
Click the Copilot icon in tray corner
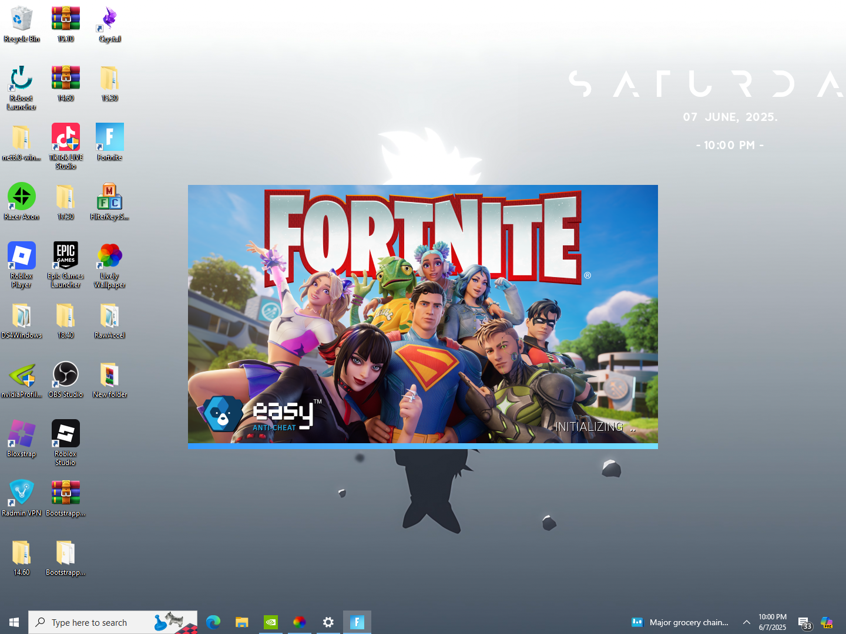pyautogui.click(x=827, y=622)
